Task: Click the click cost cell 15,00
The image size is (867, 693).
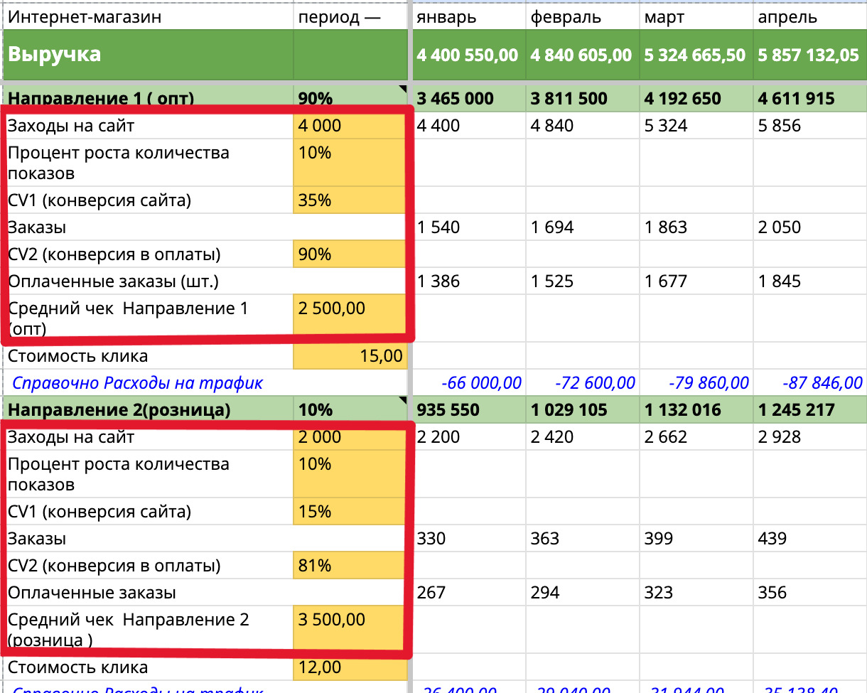Action: tap(349, 356)
